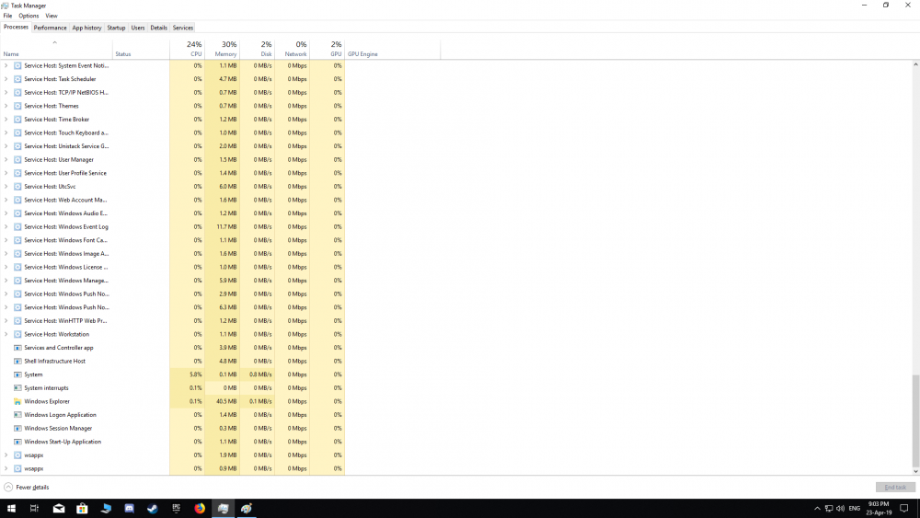Expand Service Host: Unistack Service G... row
Viewport: 920px width, 518px height.
pos(6,146)
